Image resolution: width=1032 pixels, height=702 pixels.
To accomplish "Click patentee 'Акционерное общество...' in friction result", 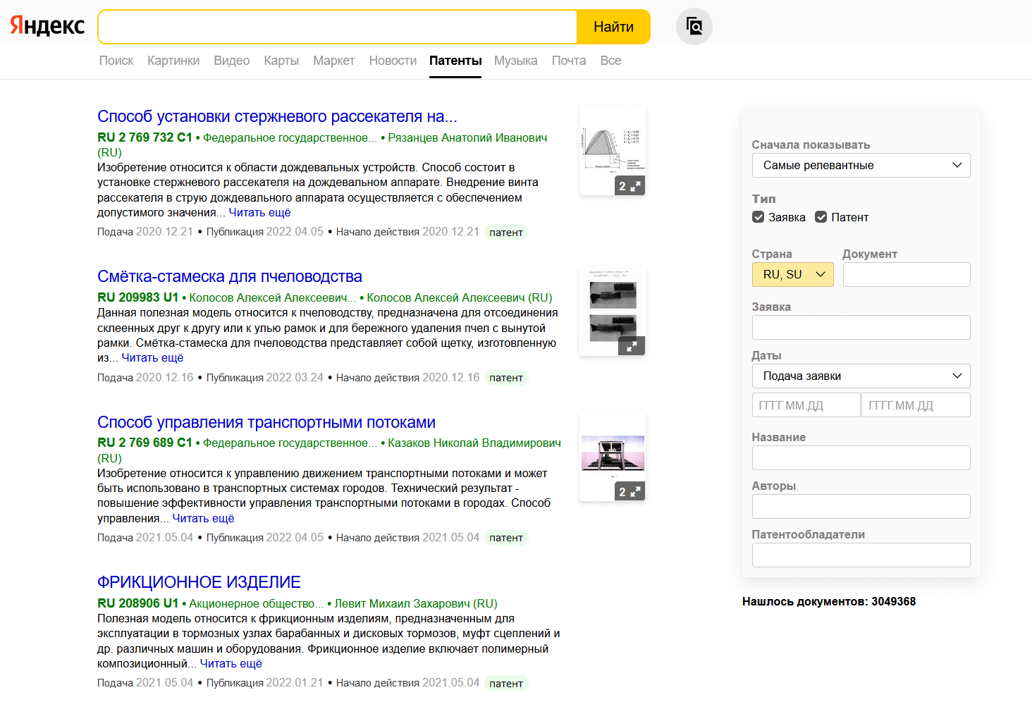I will tap(257, 603).
